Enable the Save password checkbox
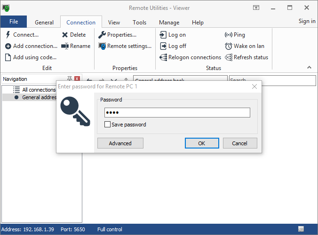The width and height of the screenshot is (318, 235). [x=108, y=125]
